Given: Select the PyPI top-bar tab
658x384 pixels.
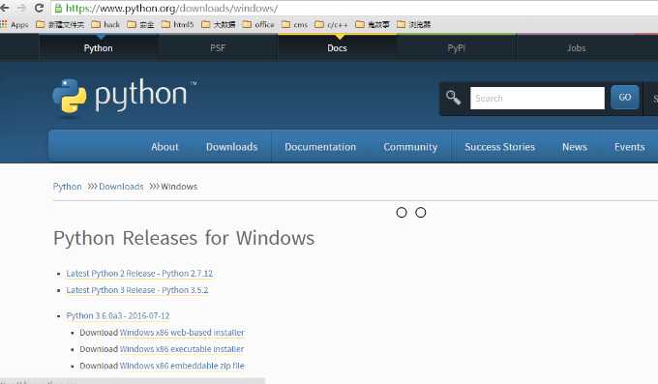Looking at the screenshot, I should pyautogui.click(x=457, y=48).
